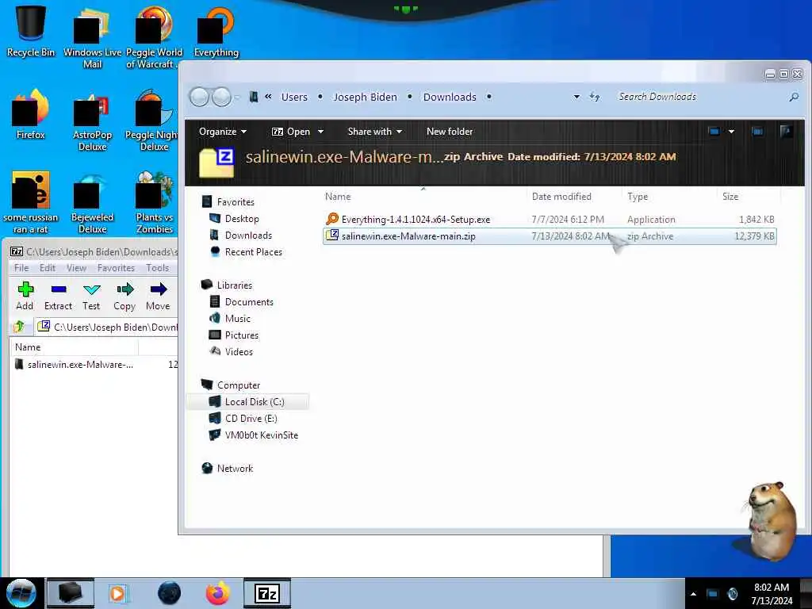Run Test in the 7-Zip toolbar
812x609 pixels.
91,297
